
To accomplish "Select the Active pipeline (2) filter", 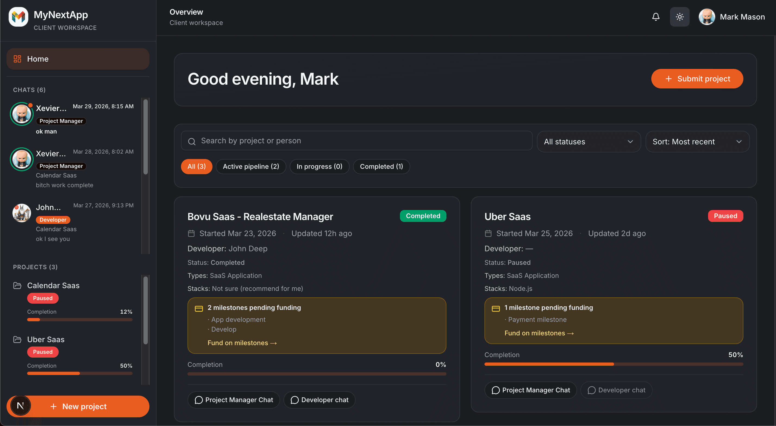I will (251, 166).
